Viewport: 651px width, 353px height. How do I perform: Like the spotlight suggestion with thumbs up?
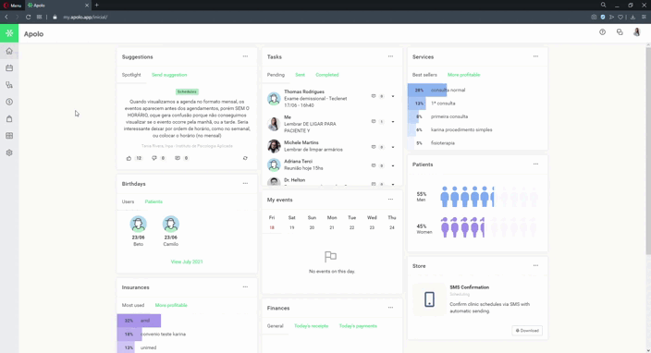(129, 158)
